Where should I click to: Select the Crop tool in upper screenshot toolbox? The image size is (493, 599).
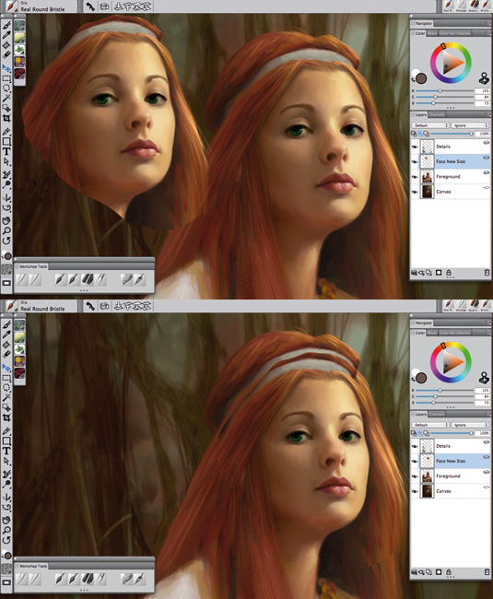[6, 118]
